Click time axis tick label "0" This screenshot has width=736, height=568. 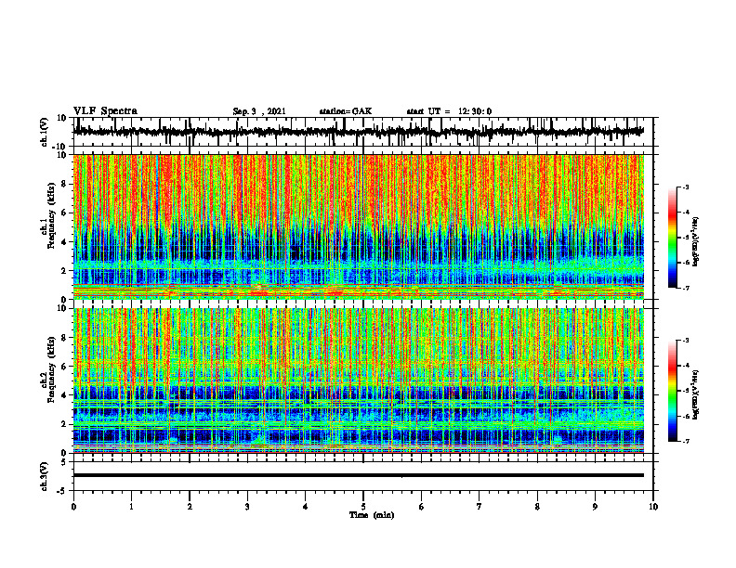tap(73, 507)
